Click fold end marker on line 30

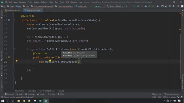14,78
